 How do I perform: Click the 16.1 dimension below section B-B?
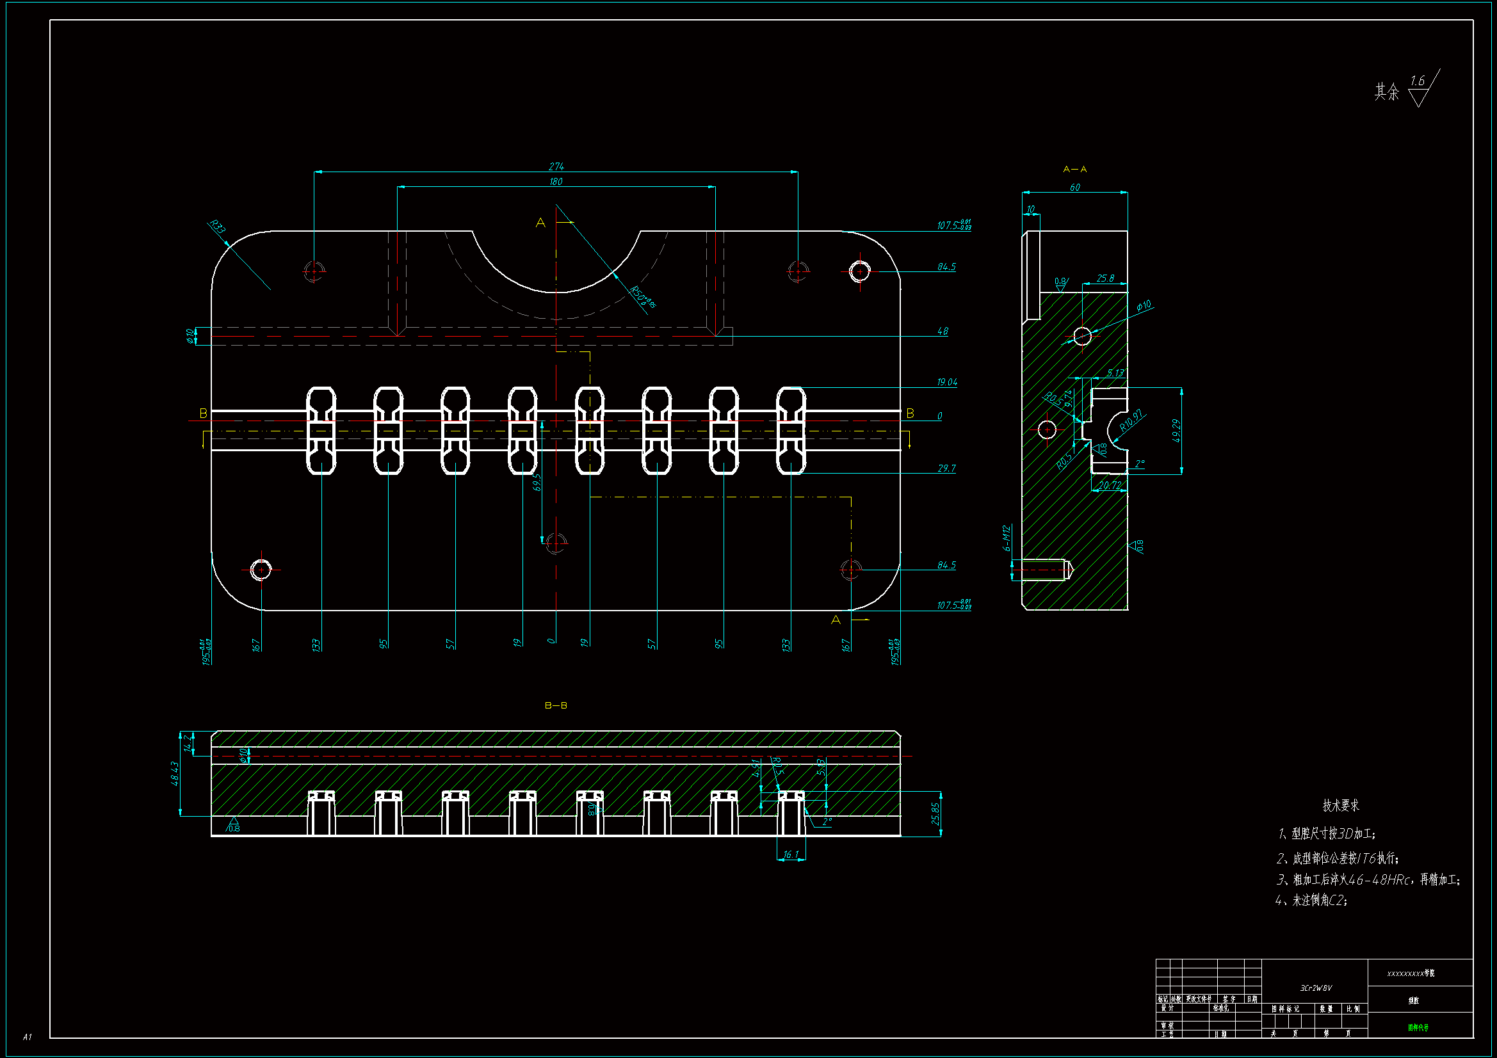pos(791,854)
